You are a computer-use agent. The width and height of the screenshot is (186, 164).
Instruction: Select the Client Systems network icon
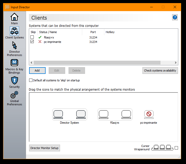click(x=14, y=31)
